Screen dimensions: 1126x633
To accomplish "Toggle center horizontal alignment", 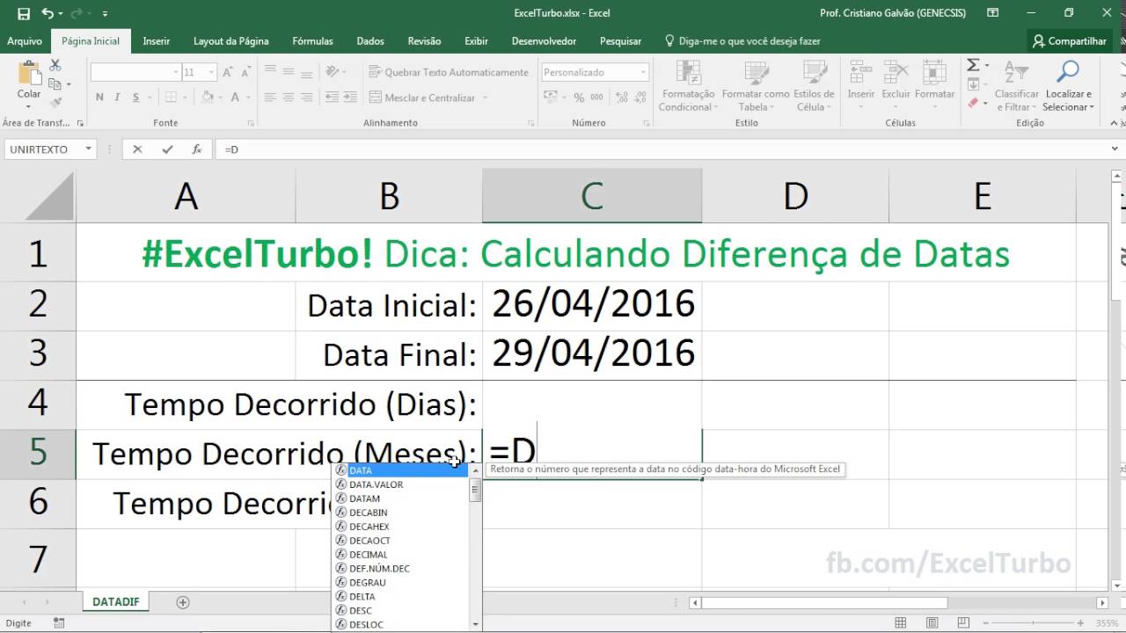I will (289, 98).
